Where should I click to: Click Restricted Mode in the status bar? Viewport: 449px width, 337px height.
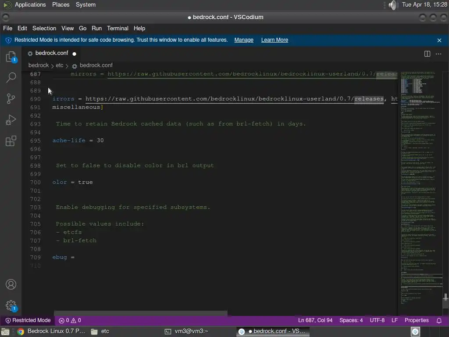coord(28,320)
